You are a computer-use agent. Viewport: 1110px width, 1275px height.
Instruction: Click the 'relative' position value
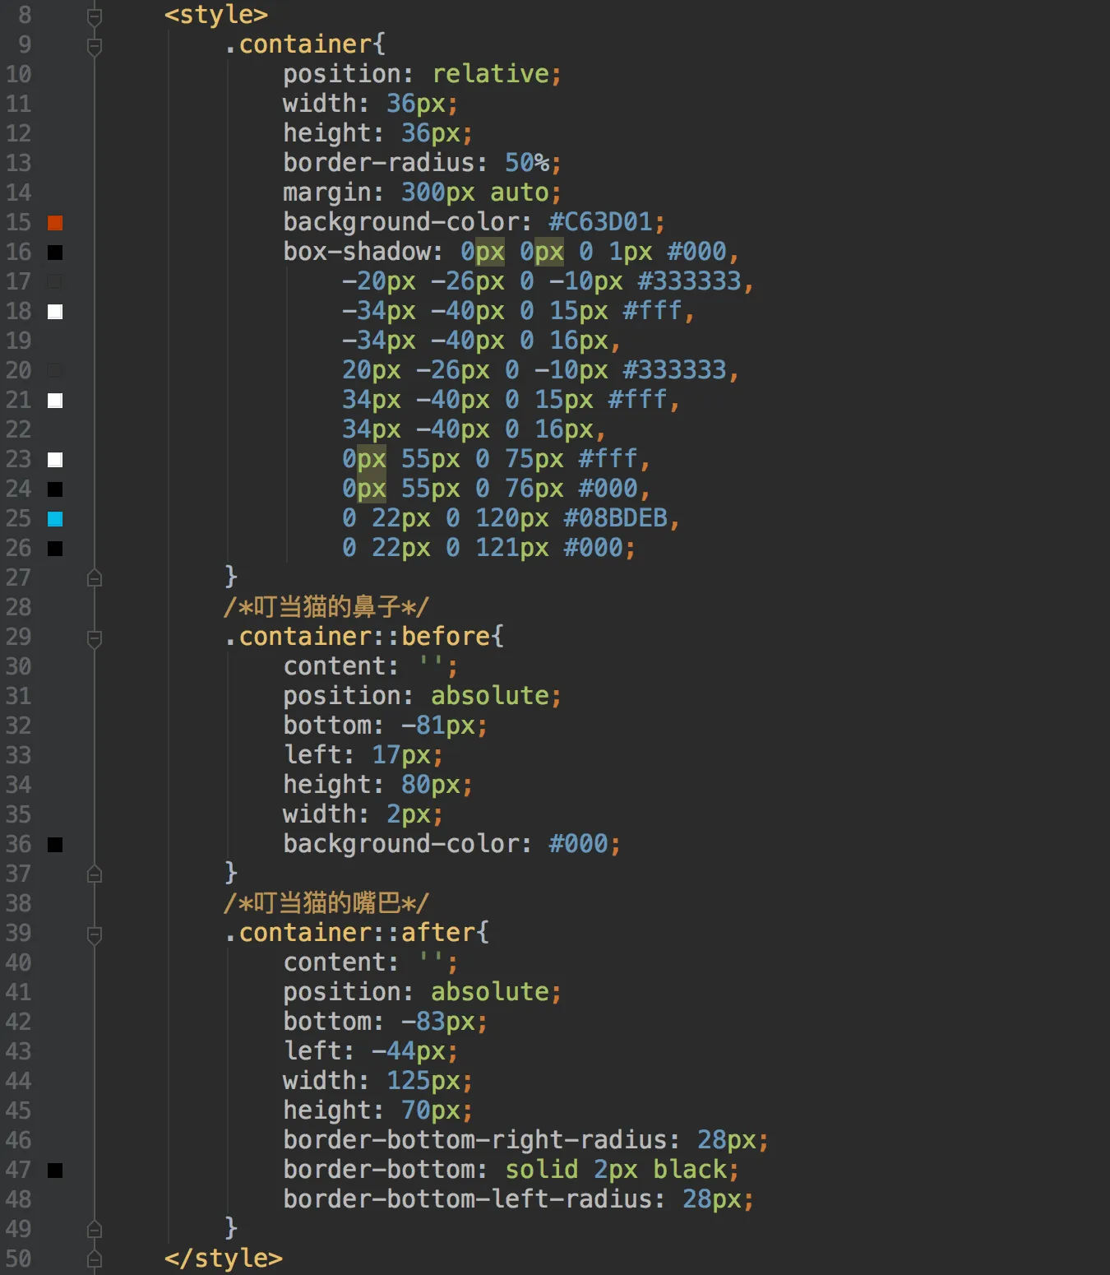coord(491,74)
